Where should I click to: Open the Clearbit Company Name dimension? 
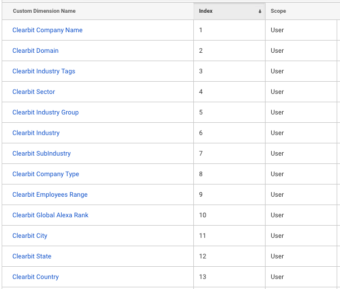(47, 30)
